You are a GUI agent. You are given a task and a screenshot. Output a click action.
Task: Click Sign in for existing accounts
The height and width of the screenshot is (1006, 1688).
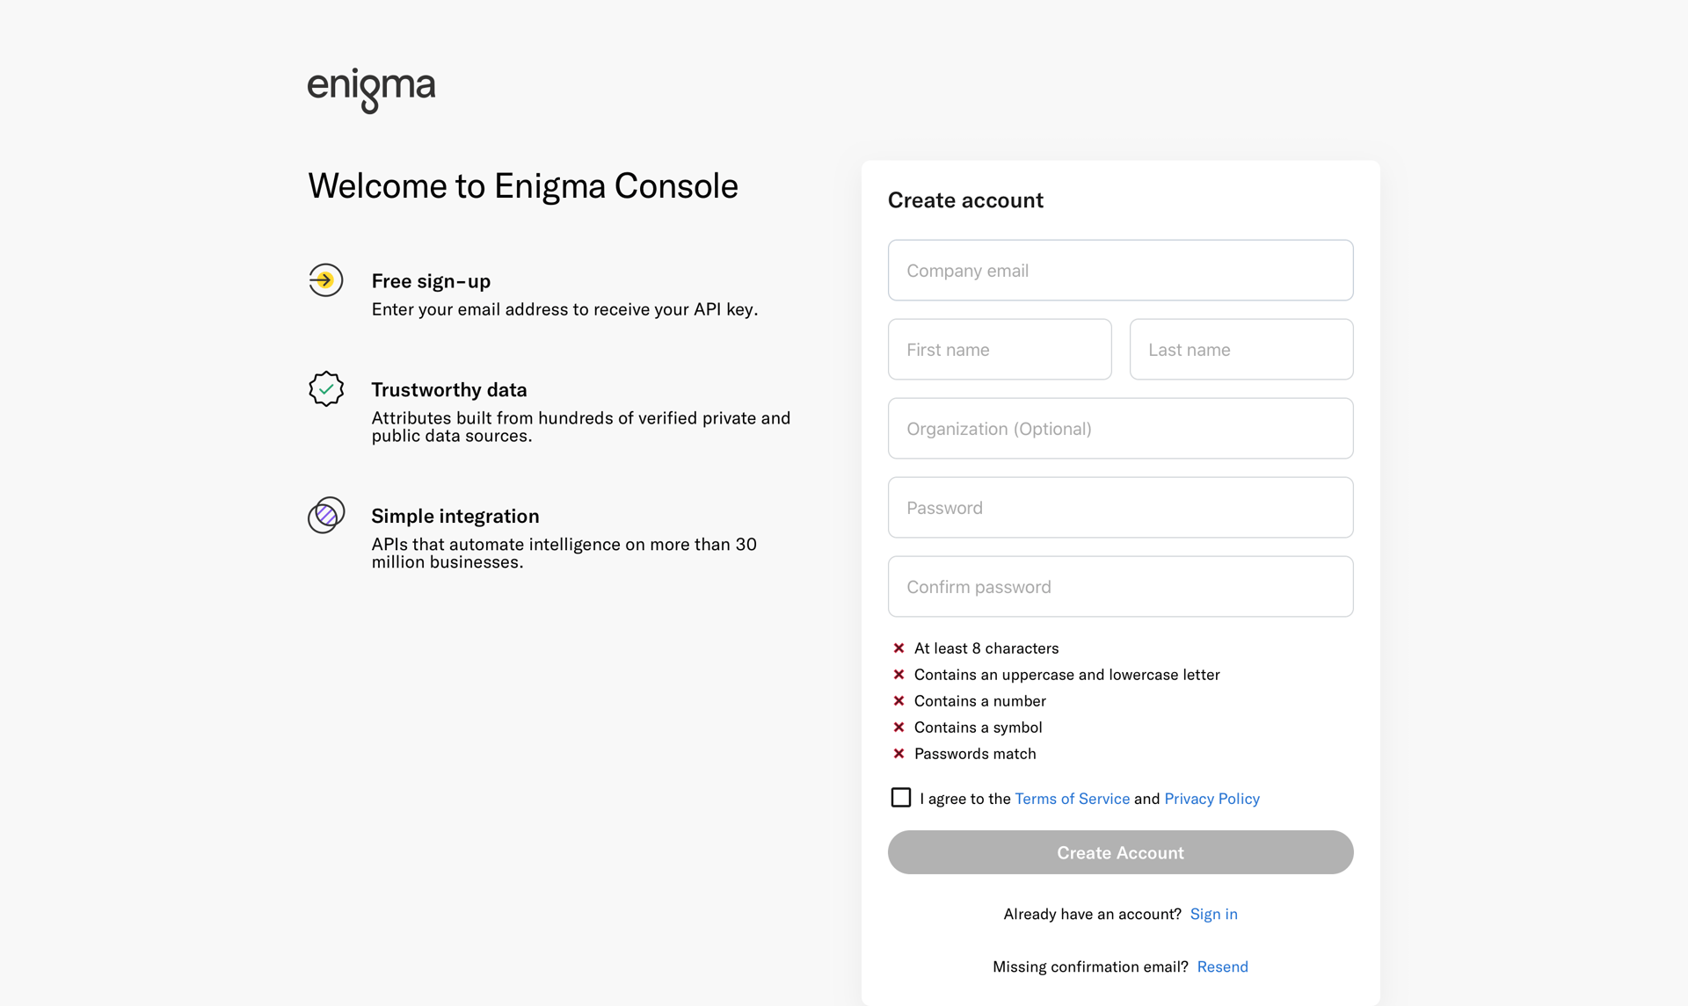click(1213, 914)
